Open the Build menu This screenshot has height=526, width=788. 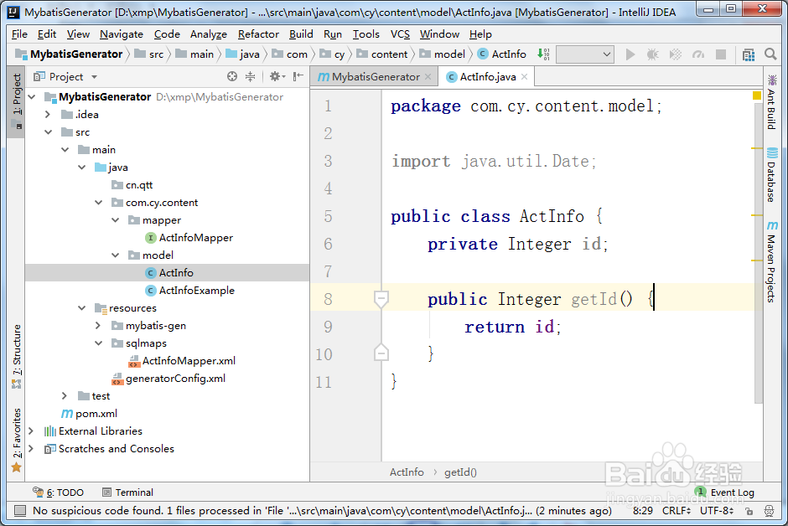301,34
